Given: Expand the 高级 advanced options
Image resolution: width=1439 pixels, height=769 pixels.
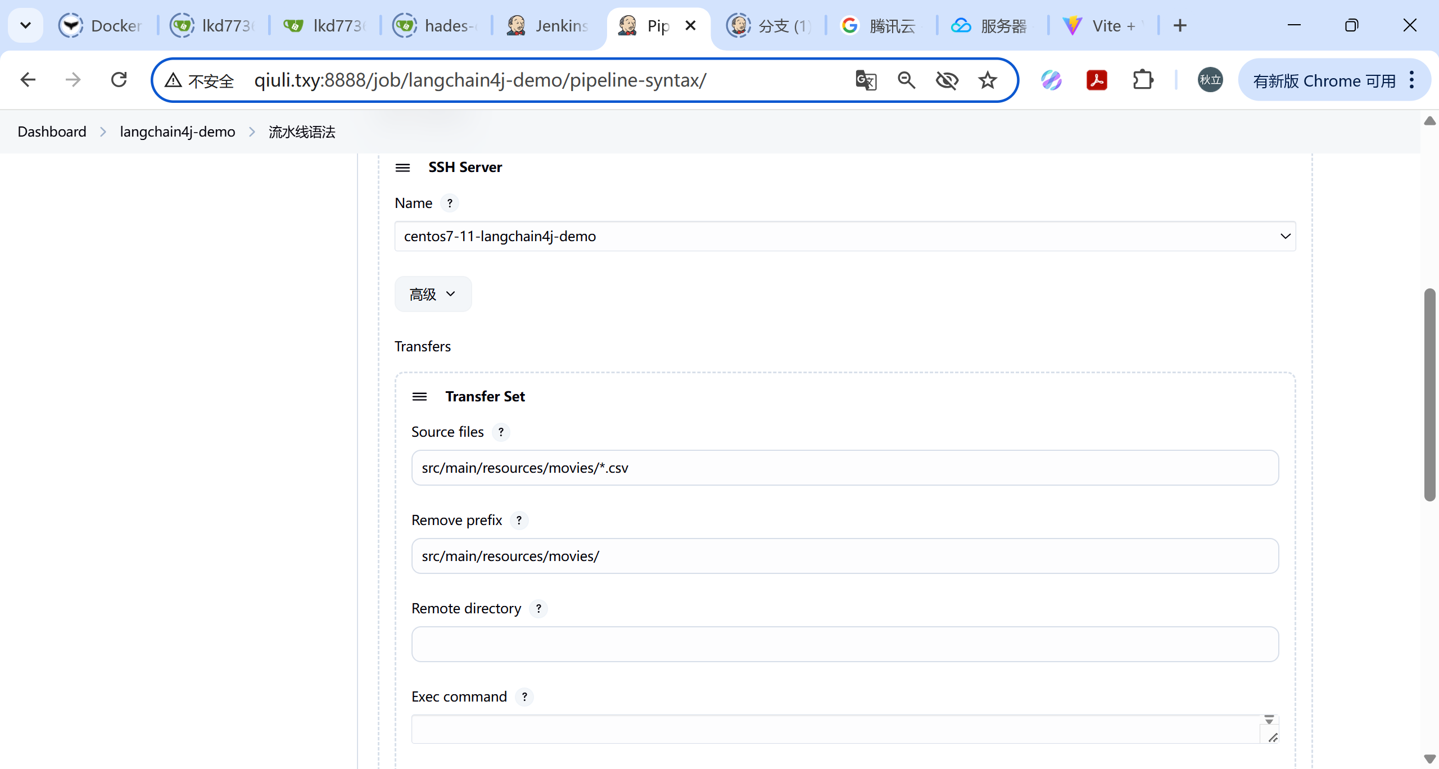Looking at the screenshot, I should (x=433, y=294).
